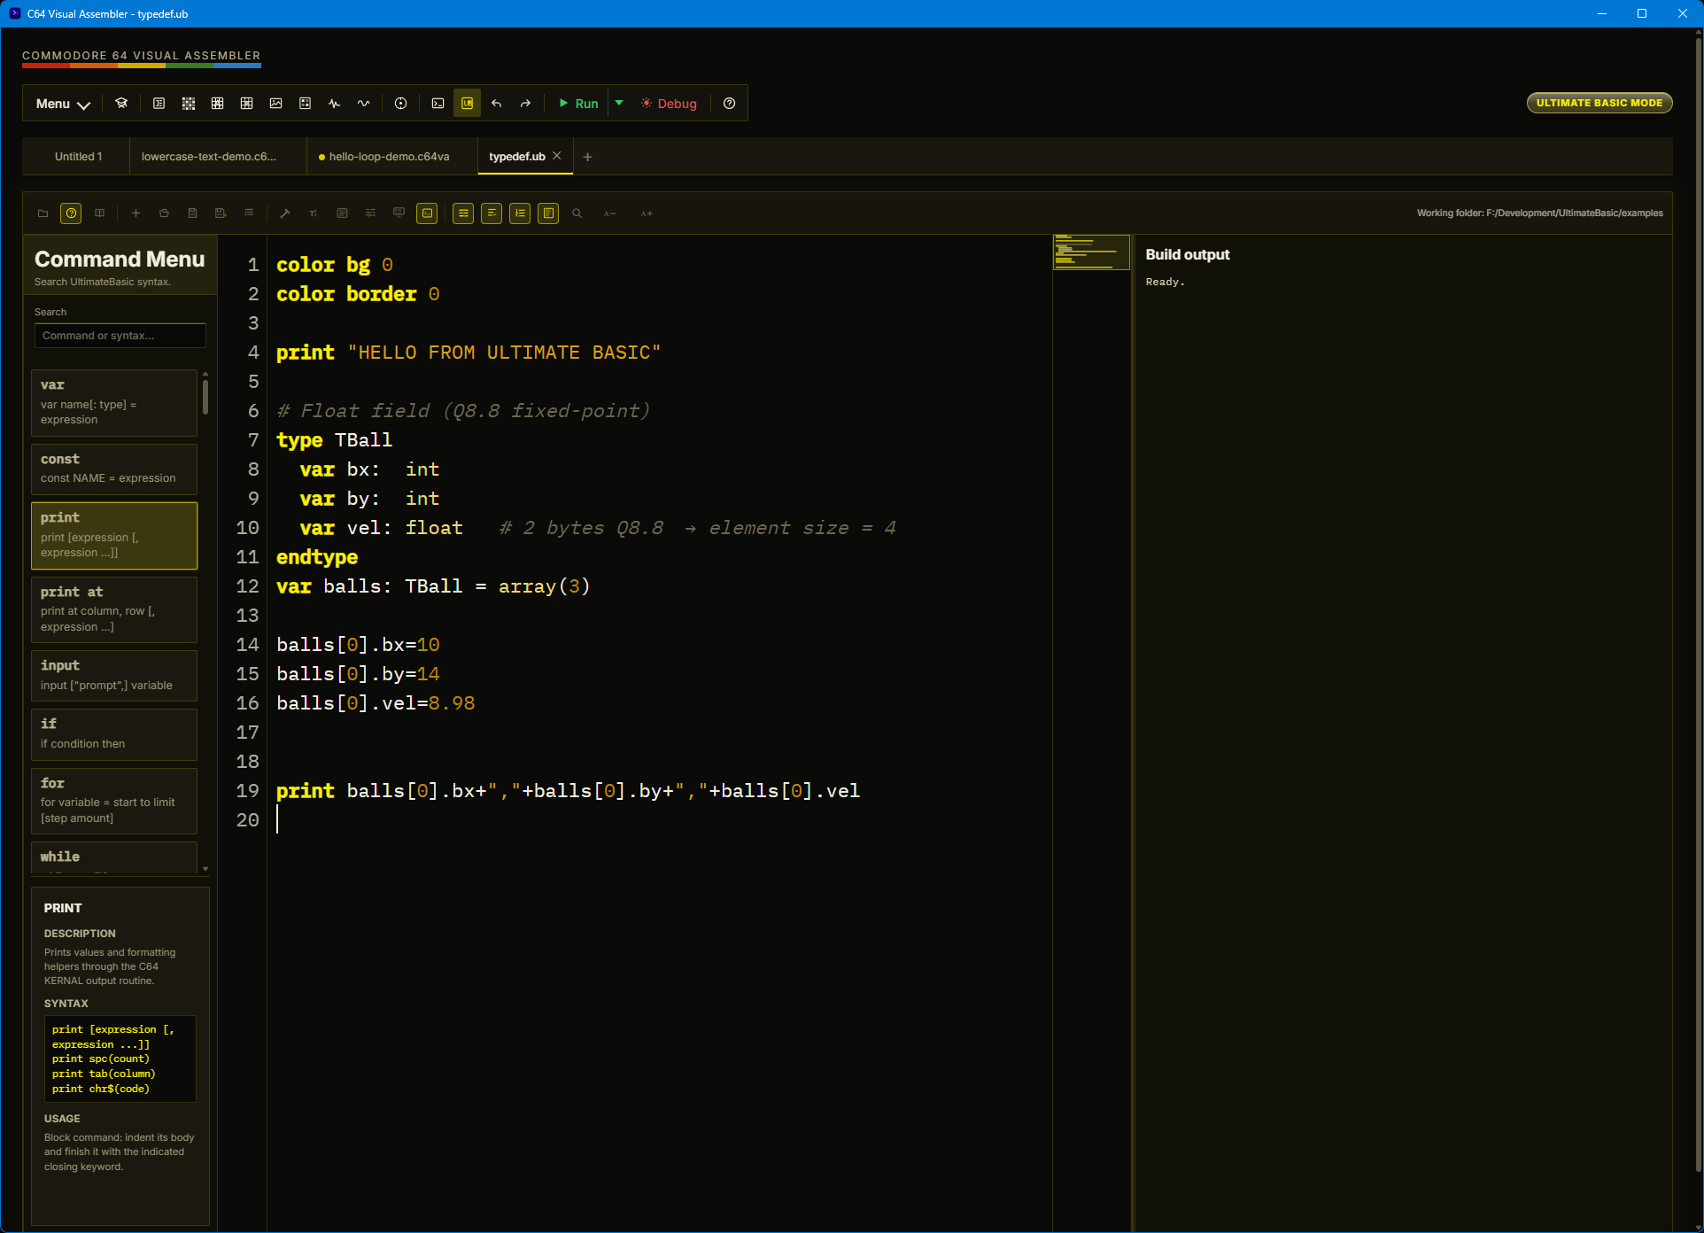This screenshot has height=1233, width=1704.
Task: Save the file with the floppy disk icon
Action: (192, 213)
